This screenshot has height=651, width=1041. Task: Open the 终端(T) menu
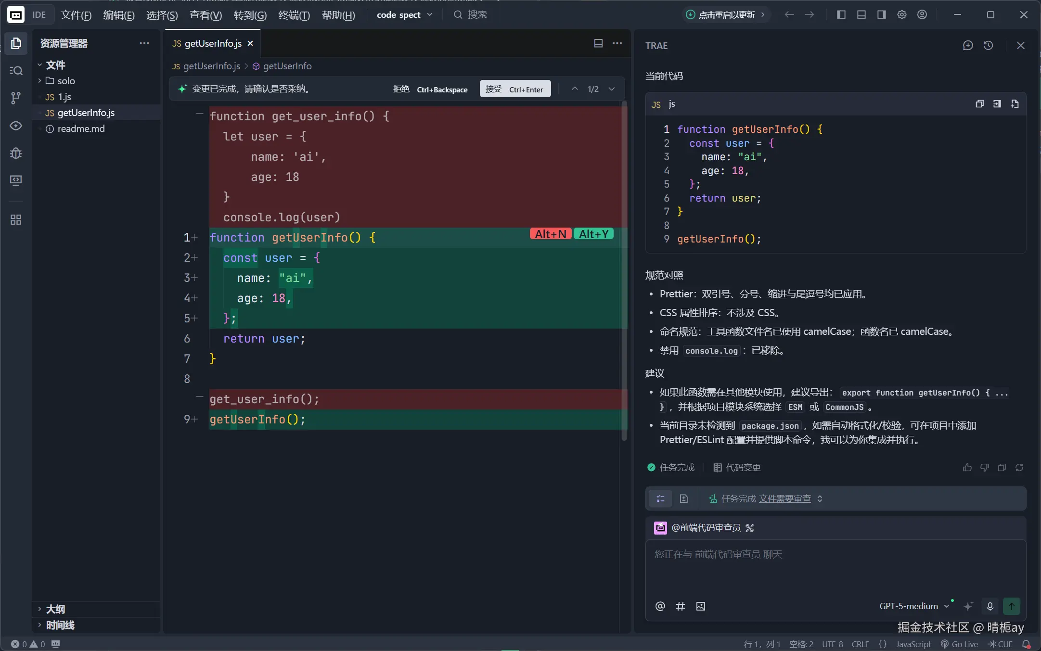pyautogui.click(x=294, y=15)
